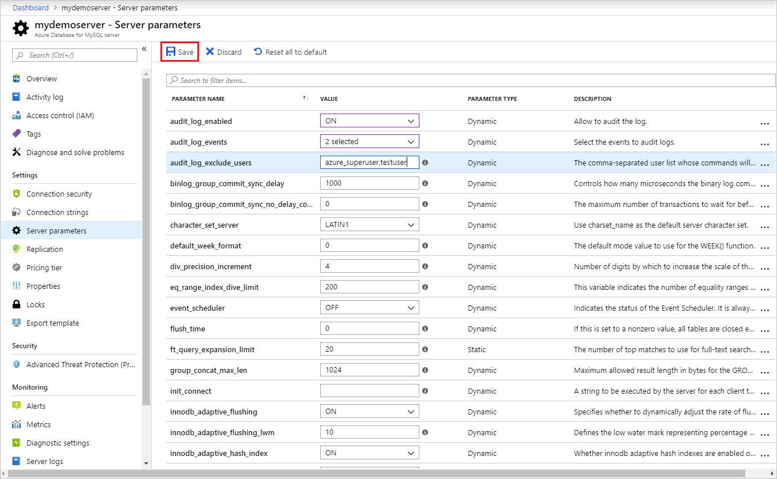Screen dimensions: 777x479
Task: Click the Pricing tier gear icon
Action: tap(17, 267)
